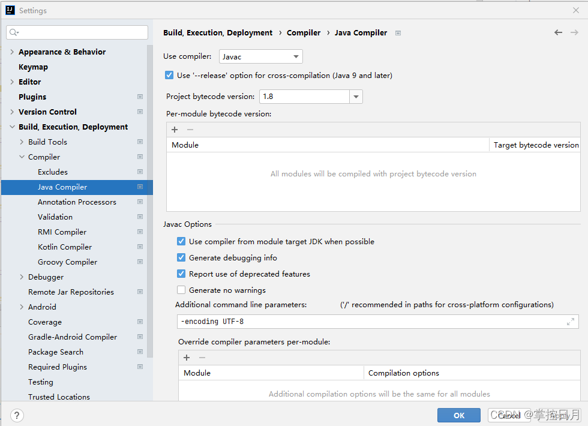Open RMI Compiler settings page
Image resolution: width=588 pixels, height=426 pixels.
pos(62,232)
